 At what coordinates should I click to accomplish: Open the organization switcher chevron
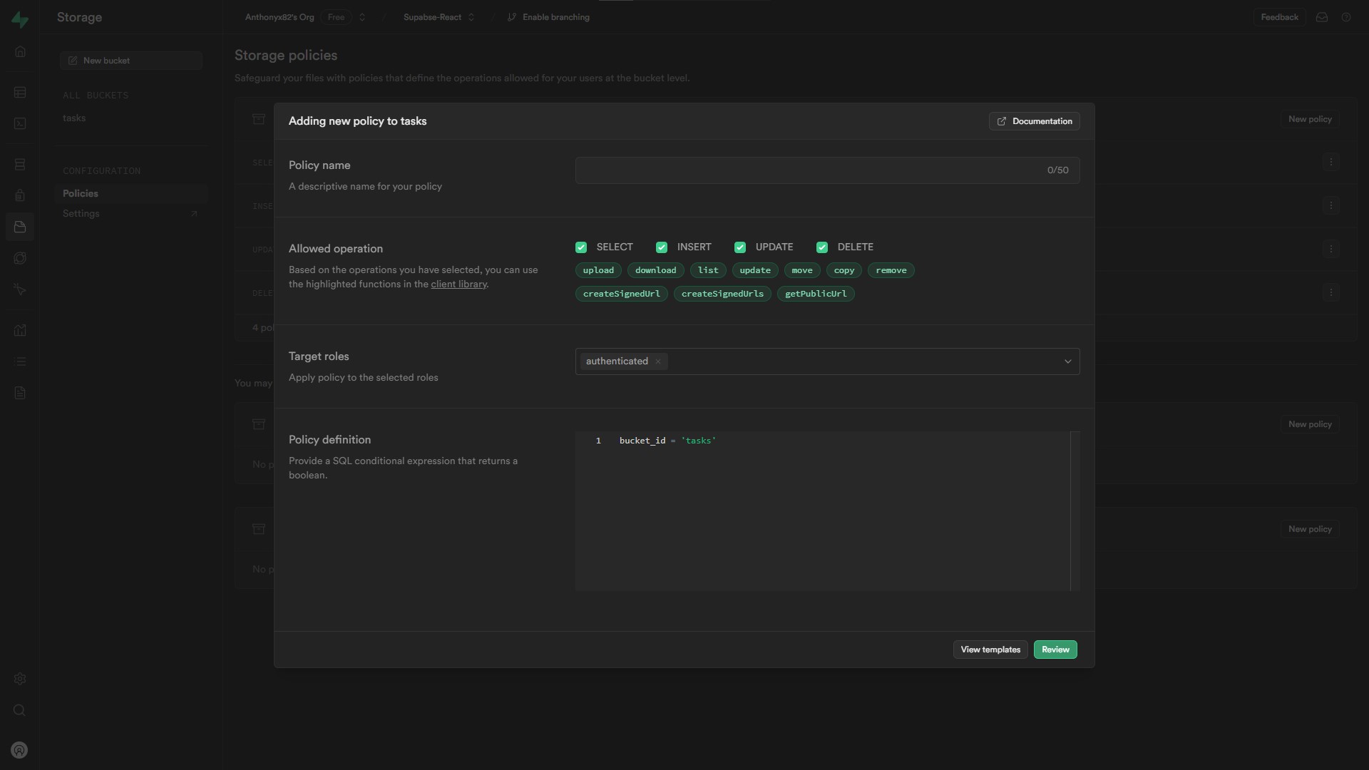pyautogui.click(x=362, y=17)
